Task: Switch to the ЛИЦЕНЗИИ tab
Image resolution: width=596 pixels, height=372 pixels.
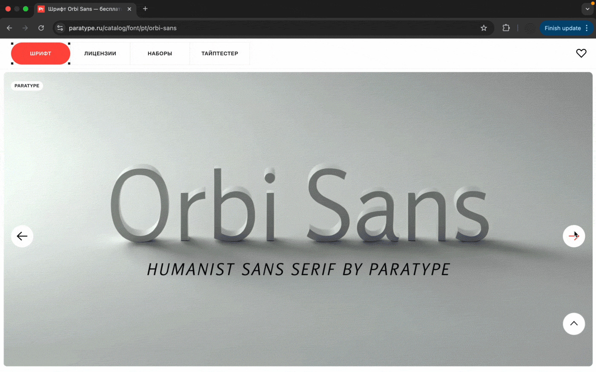Action: coord(100,54)
